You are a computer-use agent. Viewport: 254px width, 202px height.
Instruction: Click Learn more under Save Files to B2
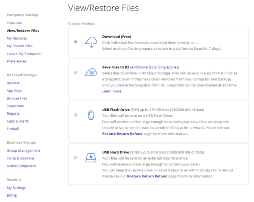[112, 91]
